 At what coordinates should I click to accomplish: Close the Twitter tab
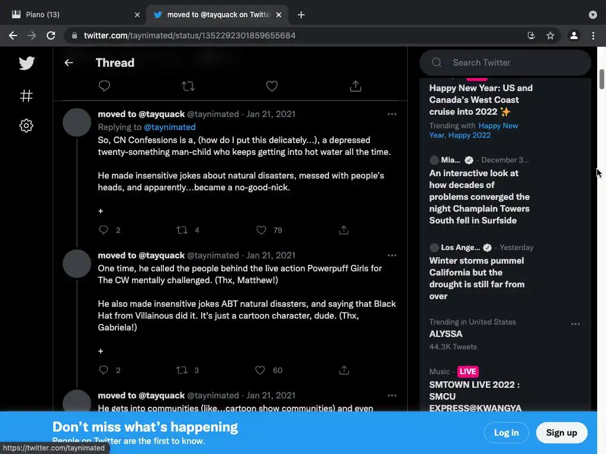pos(279,15)
